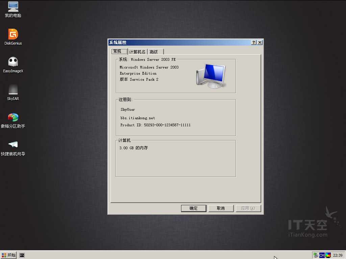Click the colorful display settings tray icon
Screen dimensions: 346x259
click(328, 255)
